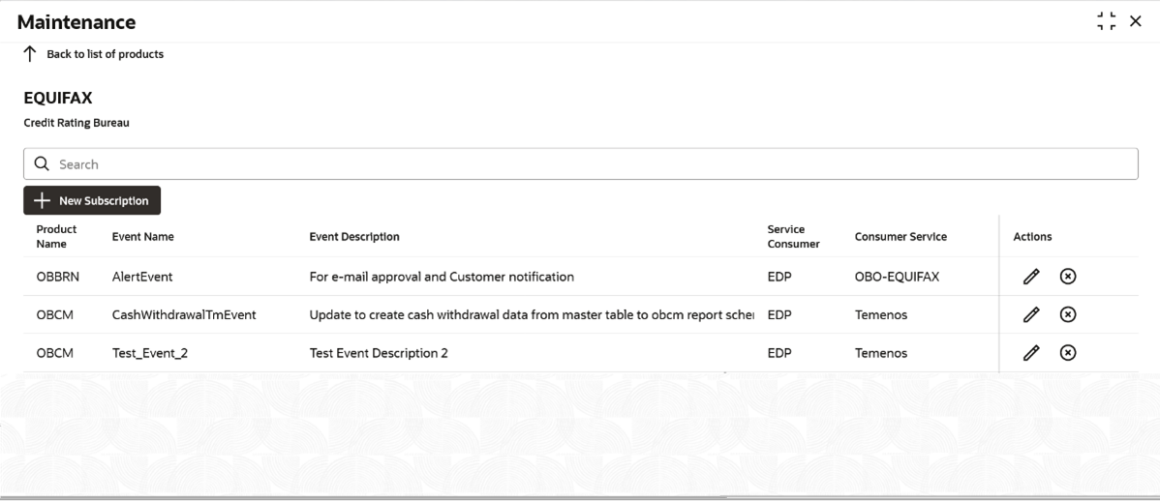Select the OBO-EQUIFAX consumer service cell

pyautogui.click(x=897, y=277)
